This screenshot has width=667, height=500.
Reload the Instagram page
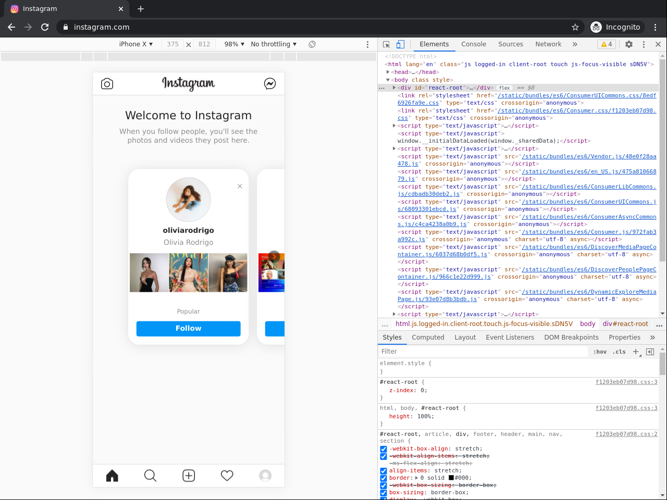pyautogui.click(x=45, y=27)
